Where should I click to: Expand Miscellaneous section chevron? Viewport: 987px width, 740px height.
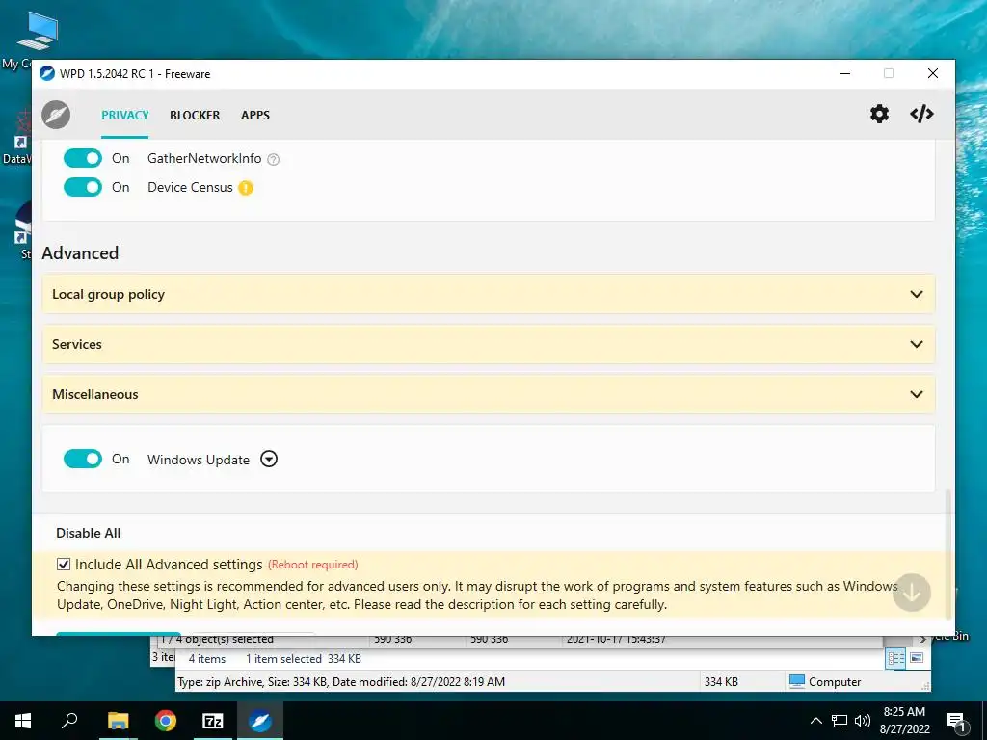point(917,394)
